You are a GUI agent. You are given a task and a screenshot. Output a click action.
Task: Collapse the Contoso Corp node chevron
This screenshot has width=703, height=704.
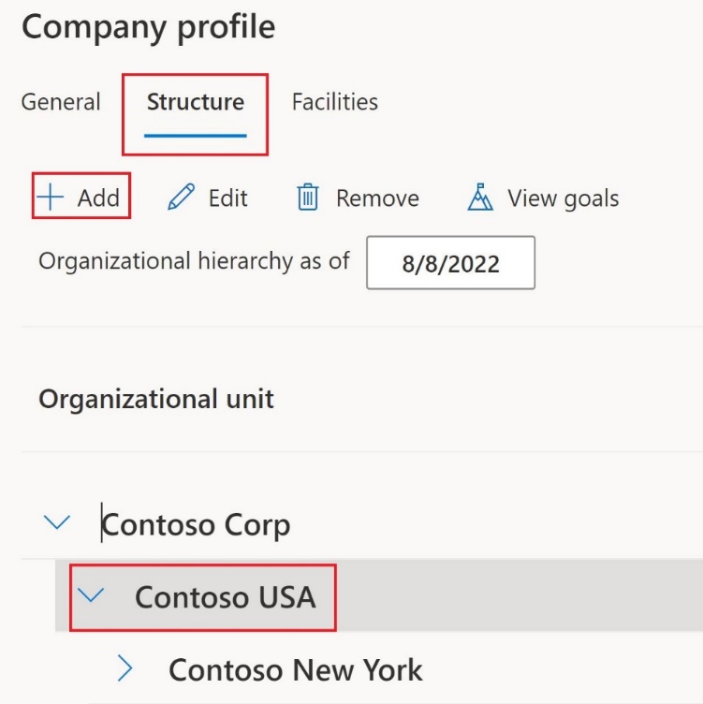click(x=57, y=524)
